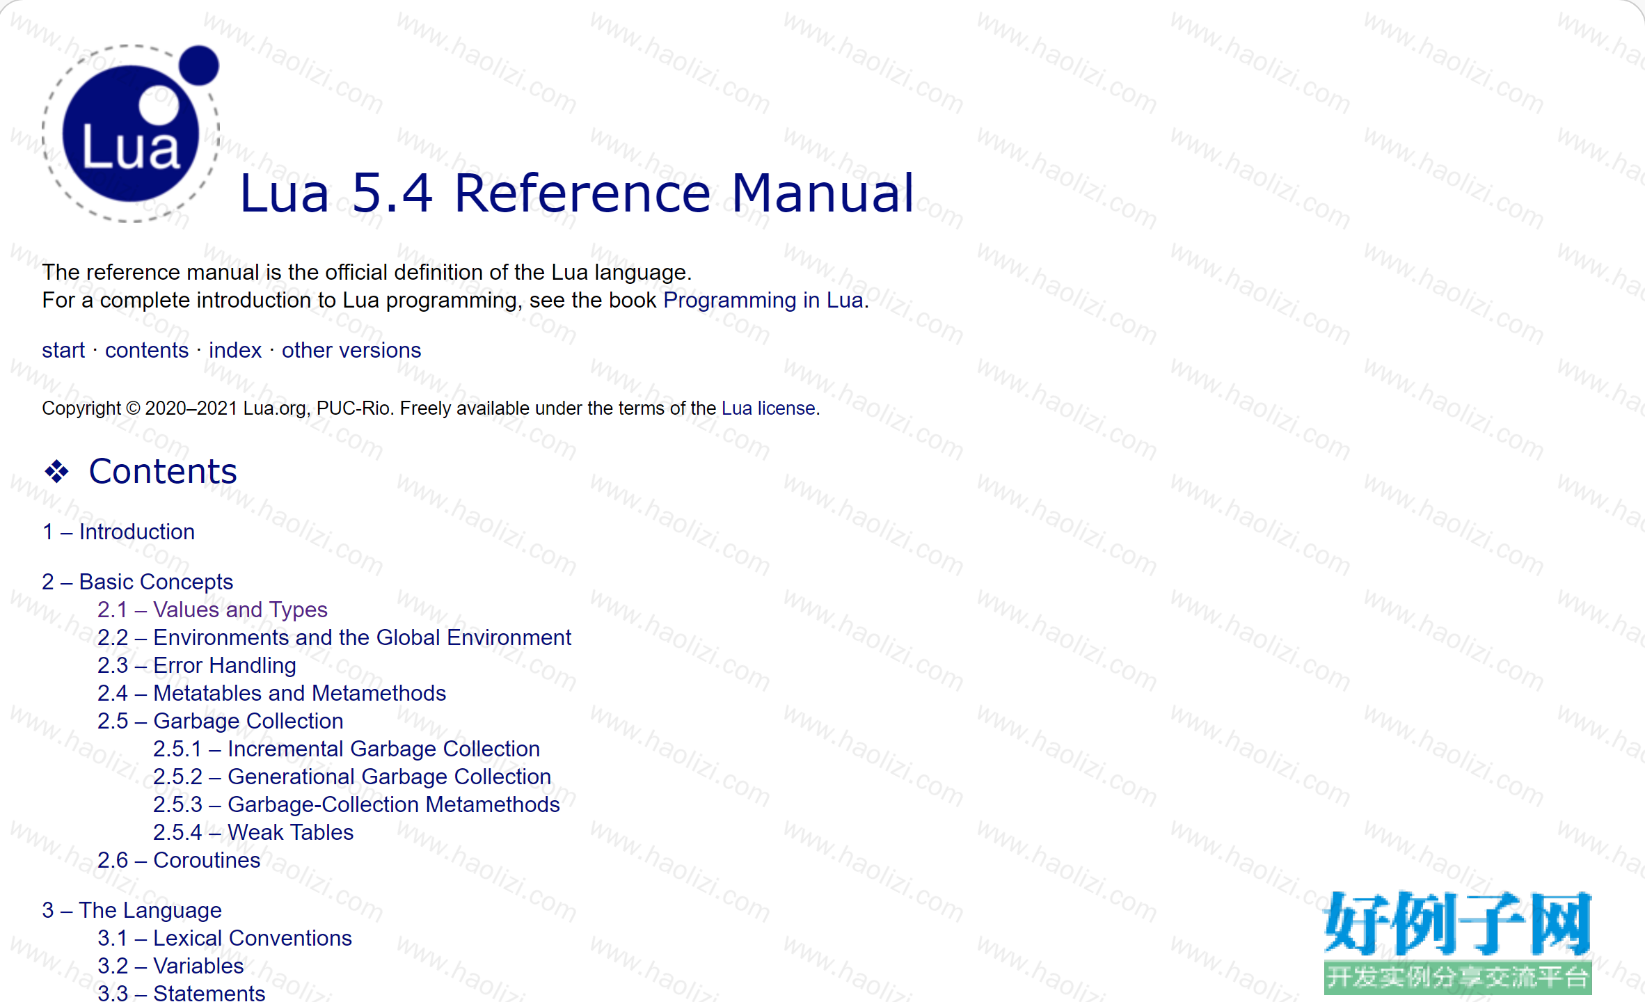Open 2.5.1 – Incremental Garbage Collection
Viewport: 1645px width, 1002px height.
click(347, 749)
